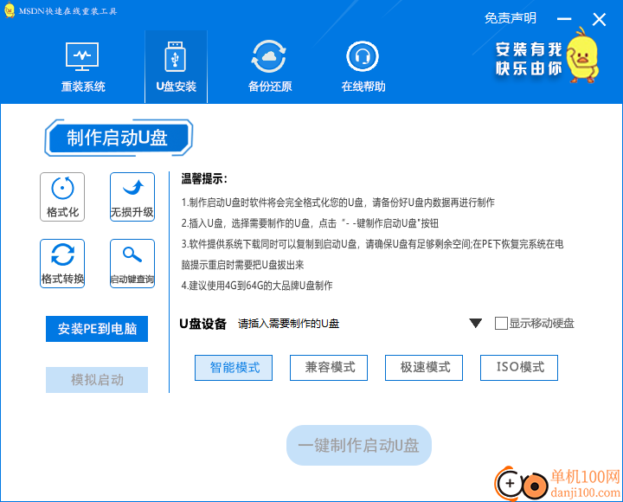Enable the 显示移动硬盘 checkbox
This screenshot has height=502, width=623.
pos(501,323)
